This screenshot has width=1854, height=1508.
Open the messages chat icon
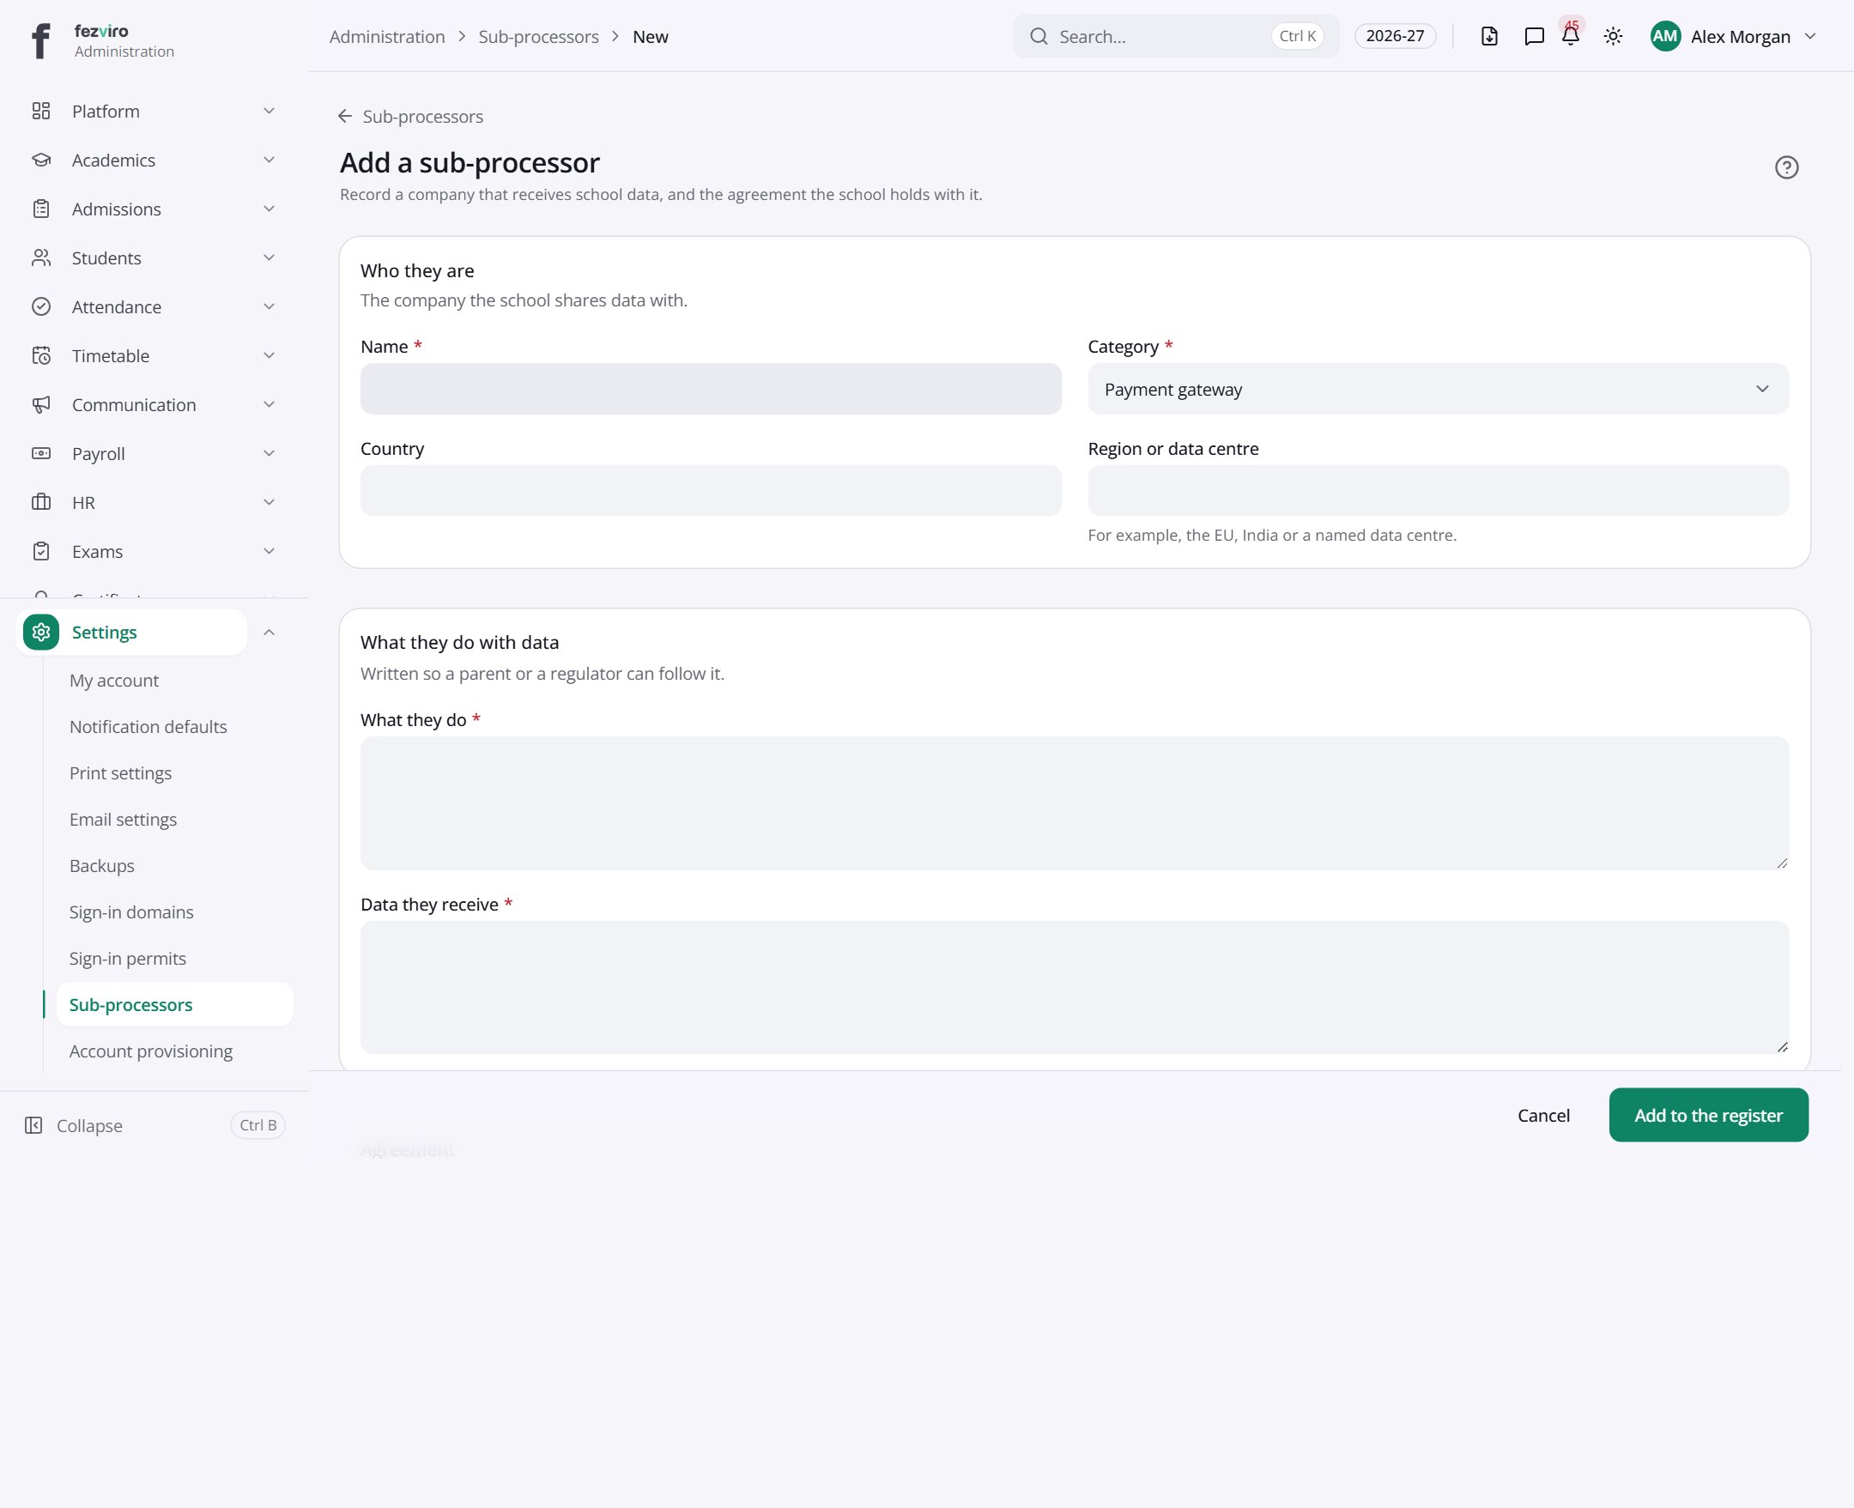pos(1534,37)
